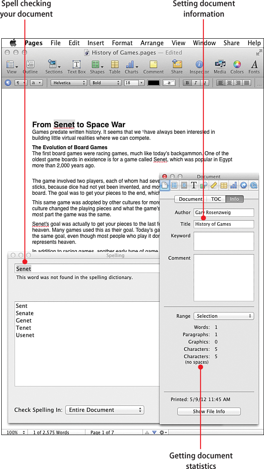
Task: Open the Insert menu
Action: coord(96,43)
